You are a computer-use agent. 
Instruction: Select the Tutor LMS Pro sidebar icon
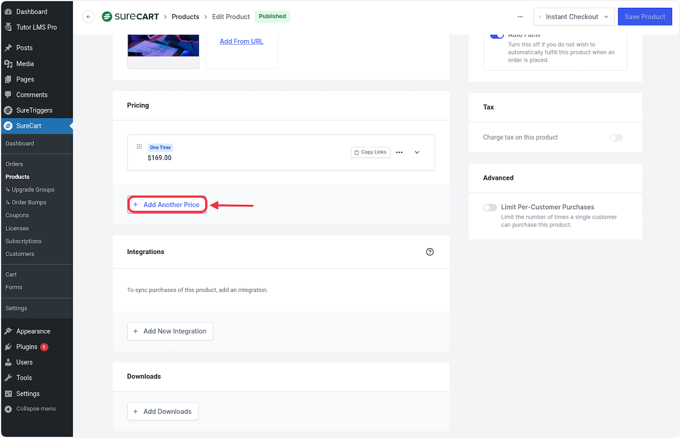pyautogui.click(x=8, y=27)
